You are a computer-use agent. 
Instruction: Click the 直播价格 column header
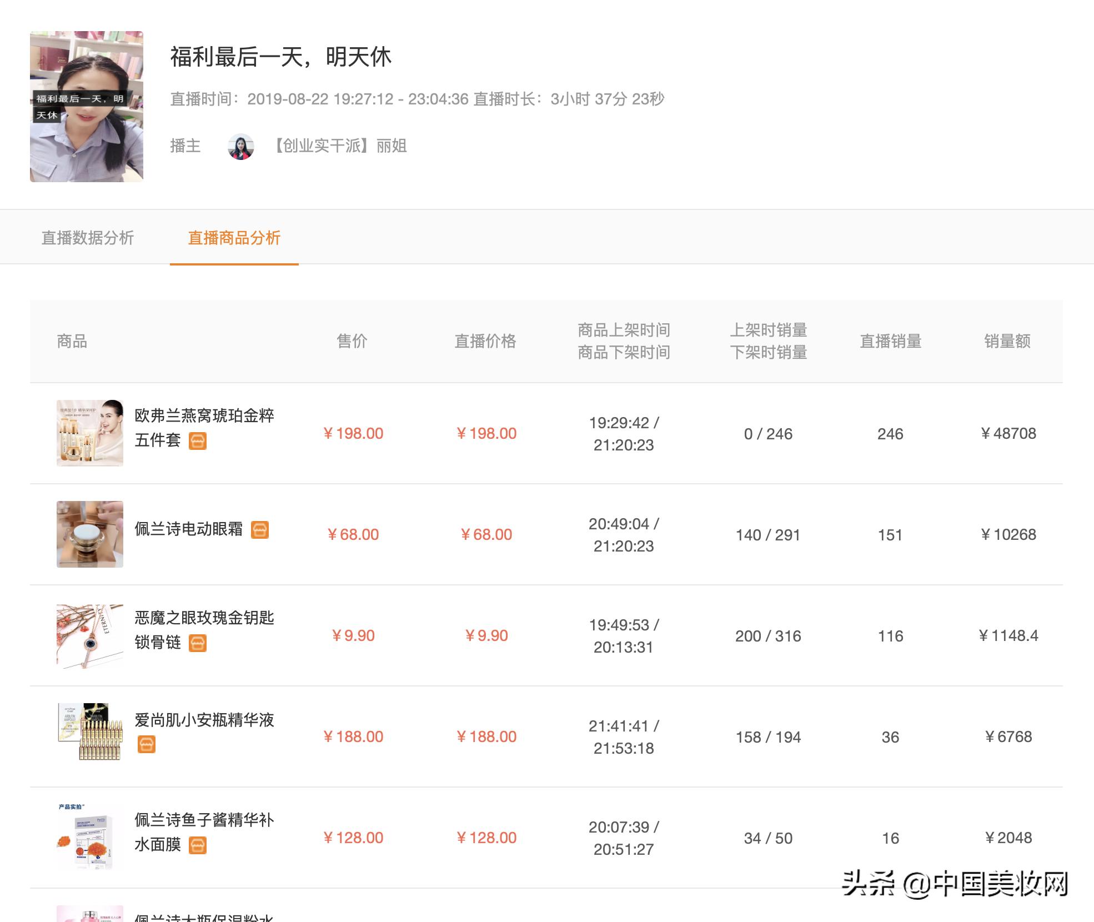point(485,341)
